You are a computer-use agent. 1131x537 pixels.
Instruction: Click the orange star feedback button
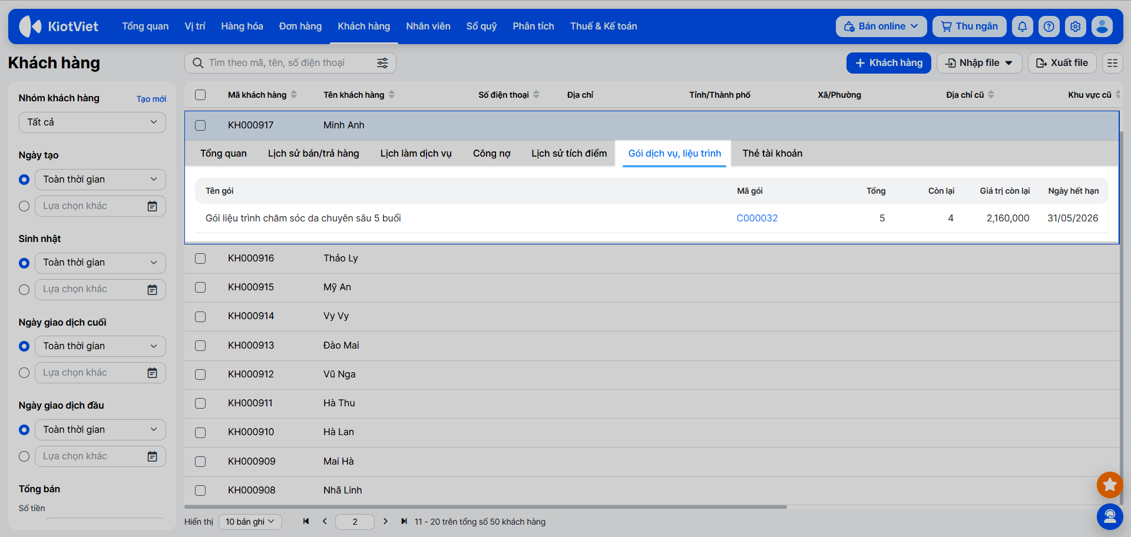[1110, 485]
